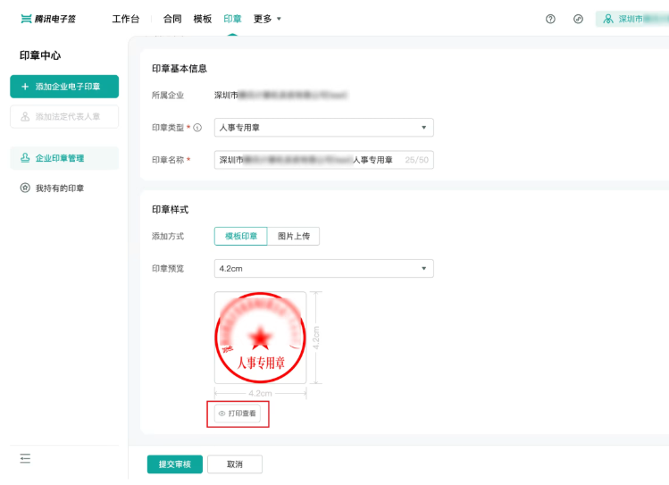Click the Tencent e-sign logo
This screenshot has height=485, width=669.
pos(47,19)
